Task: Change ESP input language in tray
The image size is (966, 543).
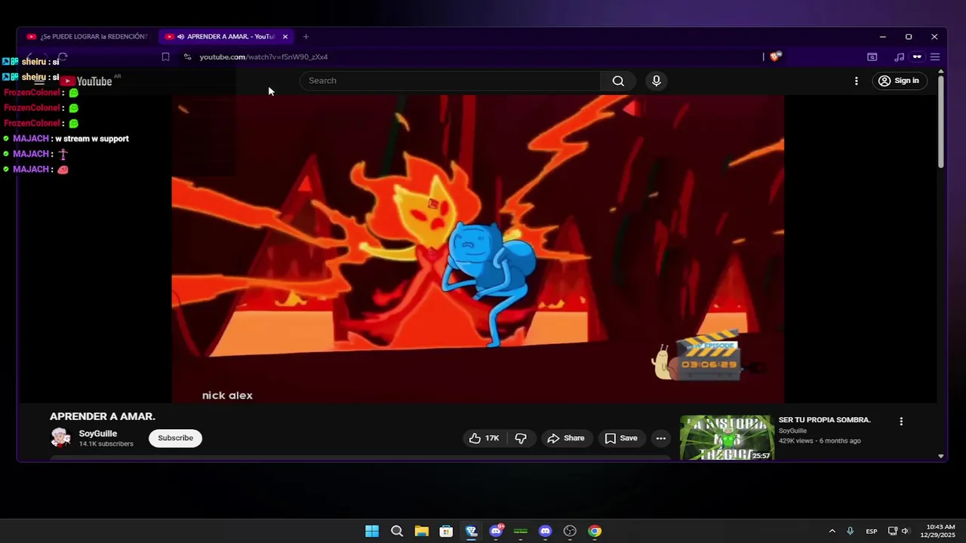Action: [872, 531]
